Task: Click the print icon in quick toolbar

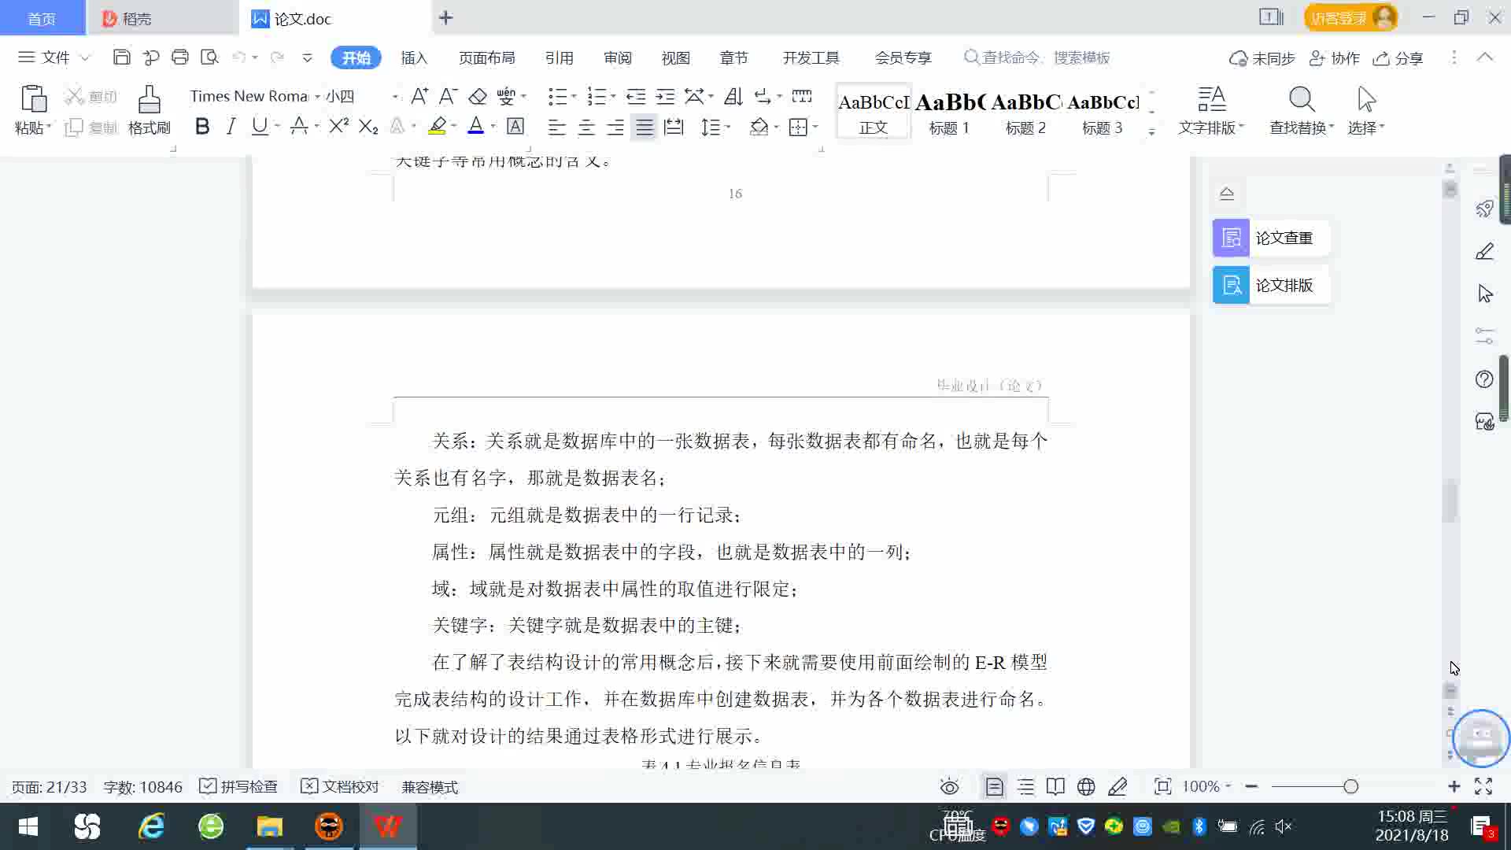Action: [180, 57]
